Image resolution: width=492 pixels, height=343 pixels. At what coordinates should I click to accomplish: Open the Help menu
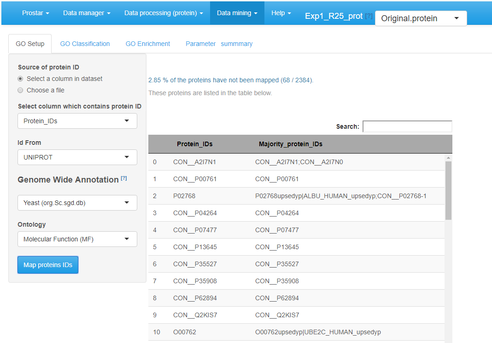(x=281, y=13)
